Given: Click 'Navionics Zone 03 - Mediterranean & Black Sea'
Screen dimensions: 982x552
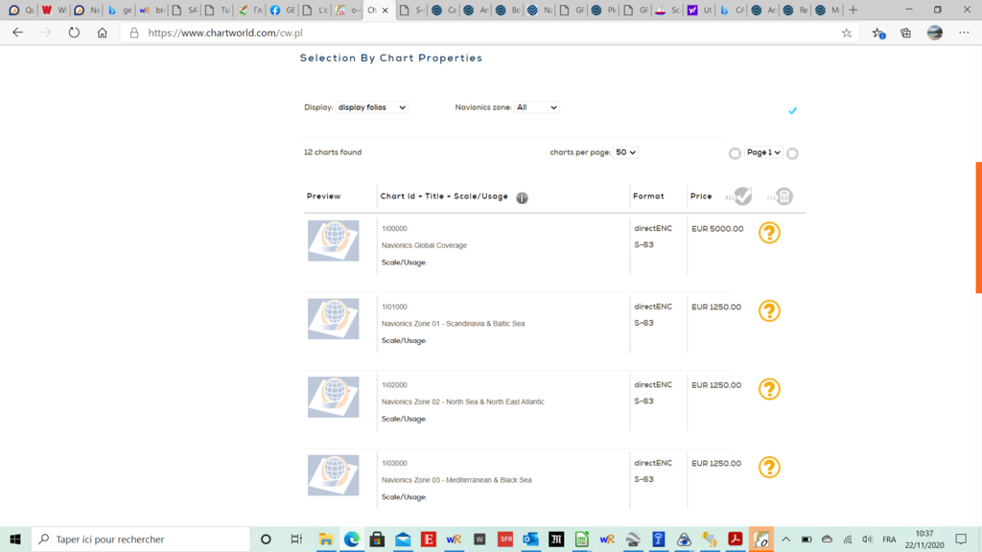Looking at the screenshot, I should (x=456, y=480).
